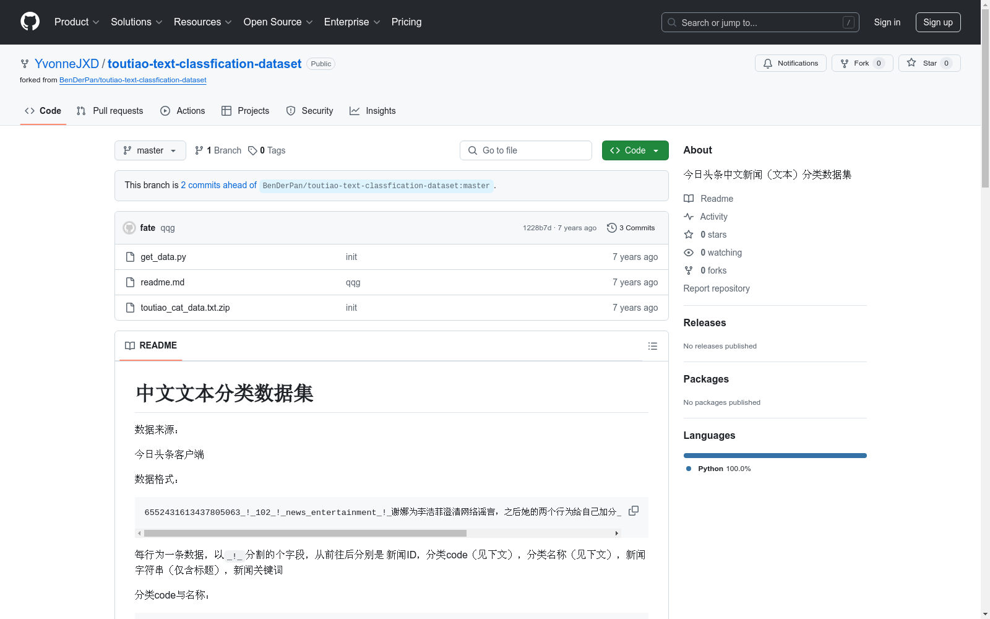Switch to the Code tab
Screen dimensions: 990x619
click(43, 111)
